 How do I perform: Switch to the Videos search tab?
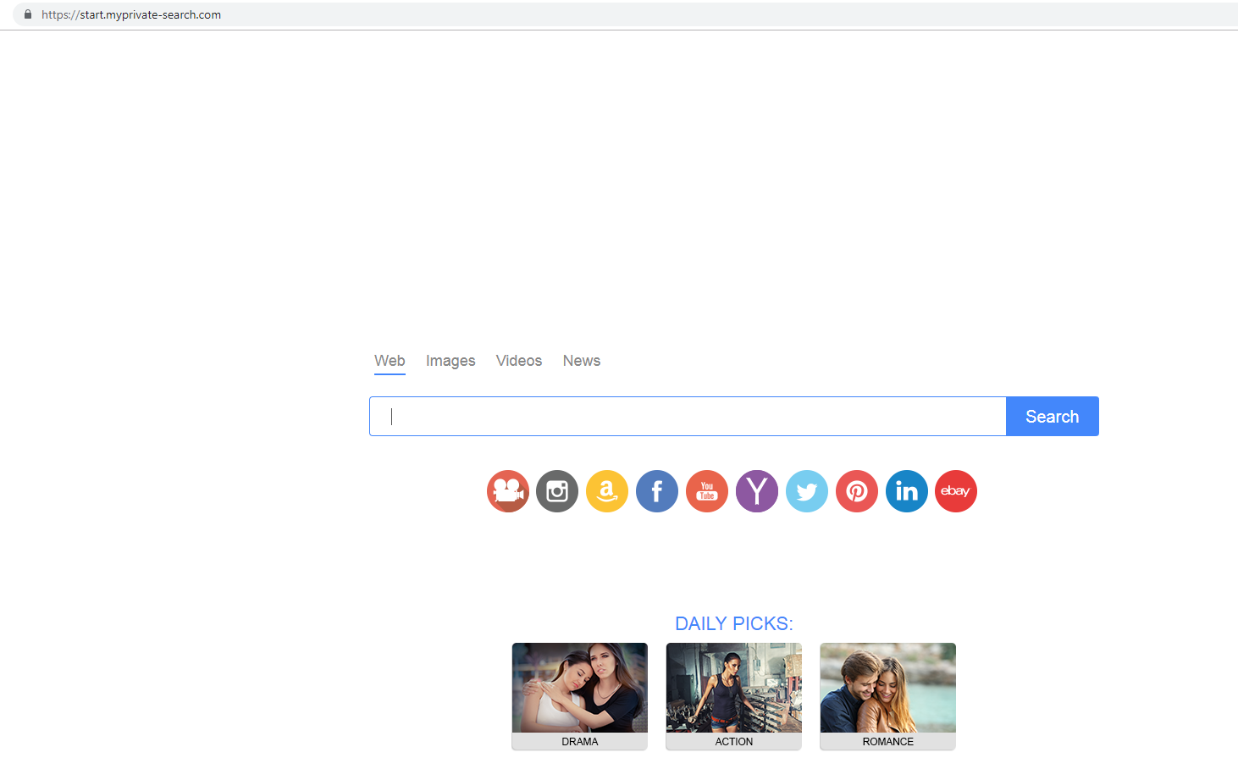tap(519, 361)
